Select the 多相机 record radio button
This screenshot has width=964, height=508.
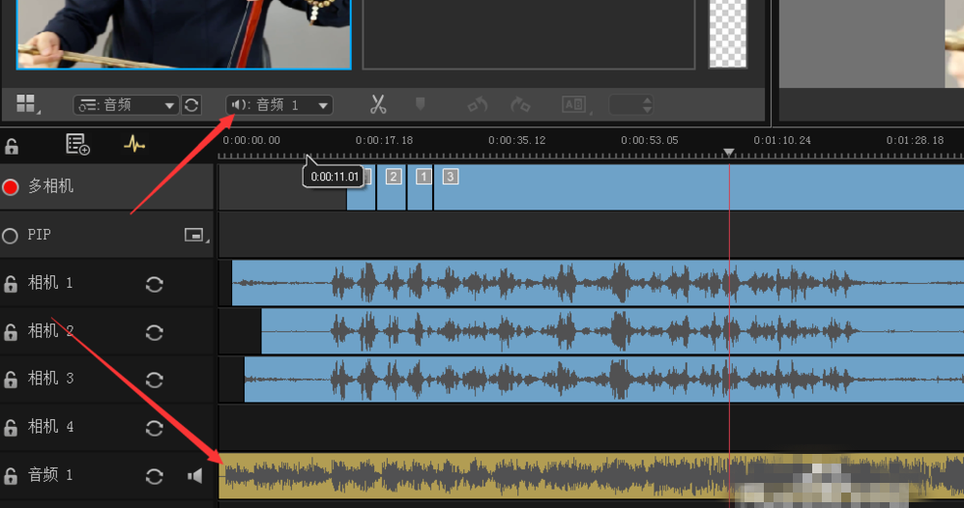point(12,186)
